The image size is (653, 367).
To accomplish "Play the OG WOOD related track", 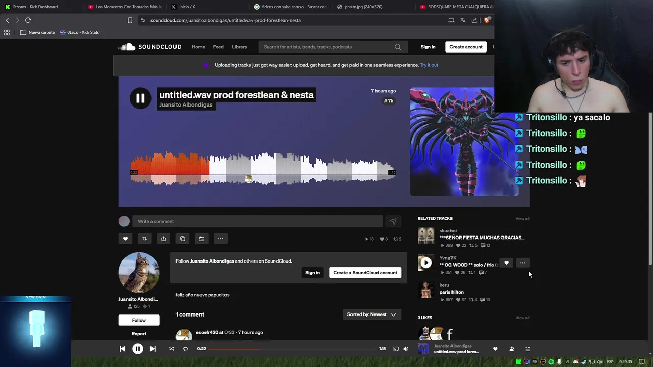I will 425,263.
